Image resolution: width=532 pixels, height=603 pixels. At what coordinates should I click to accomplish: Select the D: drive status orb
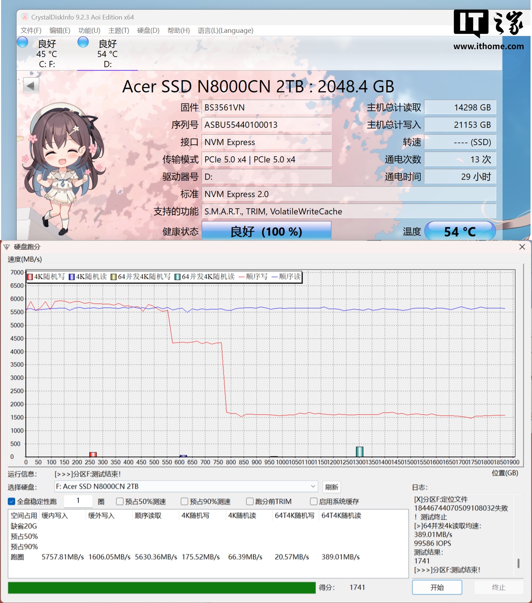coord(83,42)
